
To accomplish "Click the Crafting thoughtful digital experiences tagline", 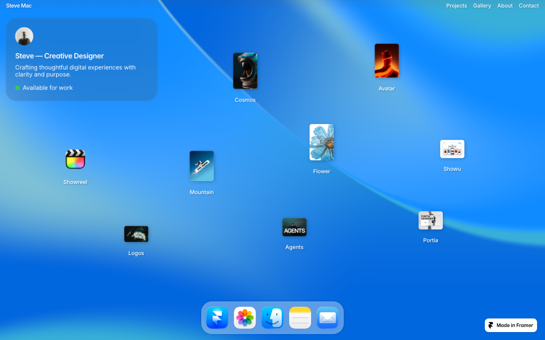I will [x=75, y=71].
